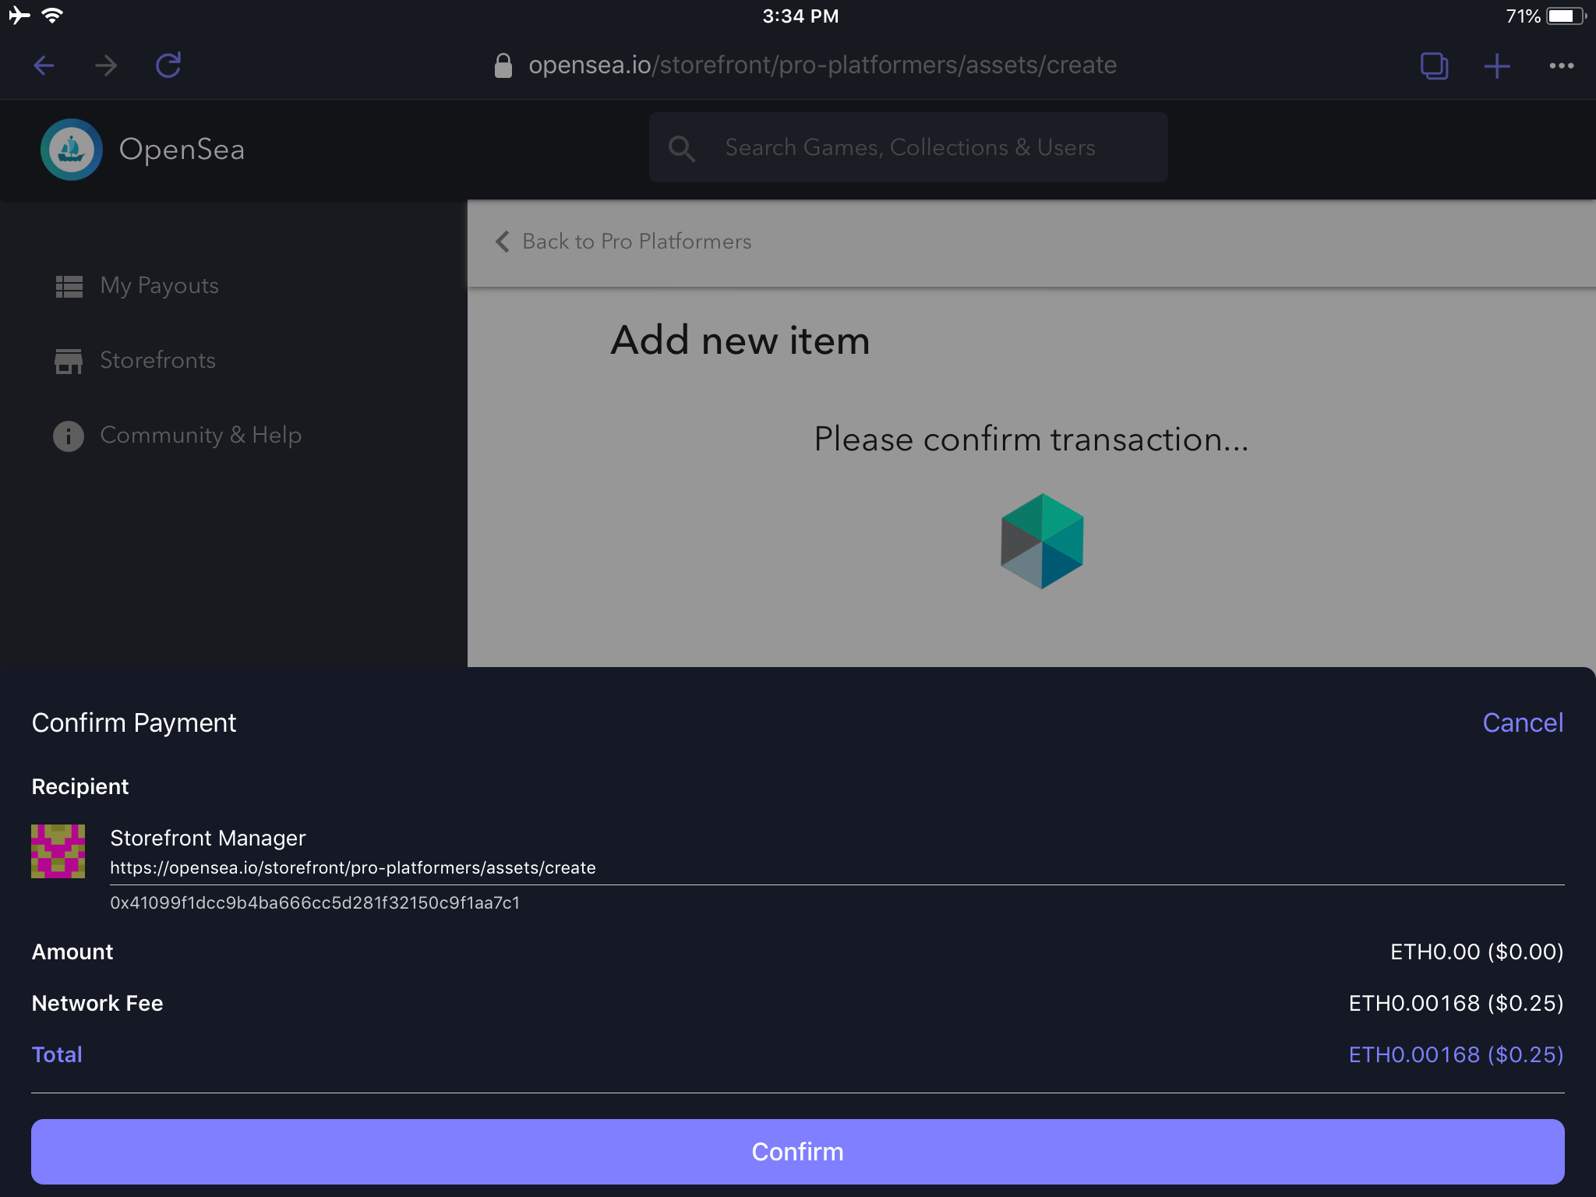Go back via Back to Pro Platformers chevron

pos(503,242)
